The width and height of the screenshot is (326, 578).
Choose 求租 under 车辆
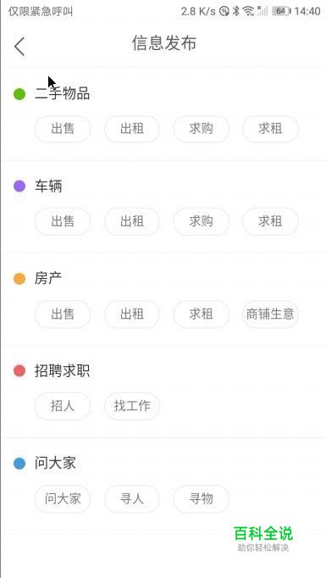270,221
